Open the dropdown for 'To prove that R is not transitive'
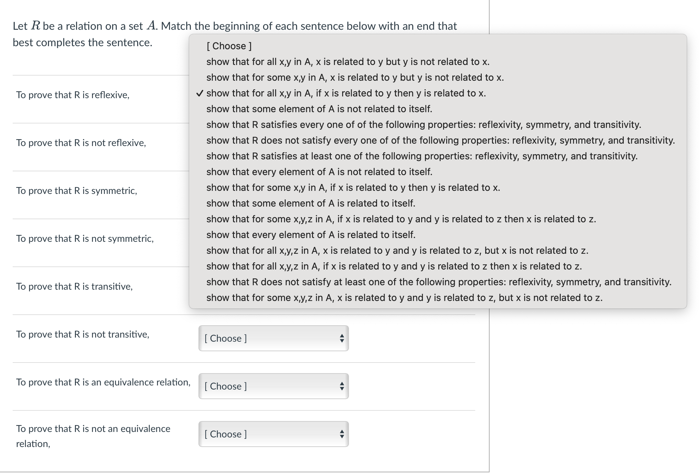The image size is (699, 473). [273, 338]
